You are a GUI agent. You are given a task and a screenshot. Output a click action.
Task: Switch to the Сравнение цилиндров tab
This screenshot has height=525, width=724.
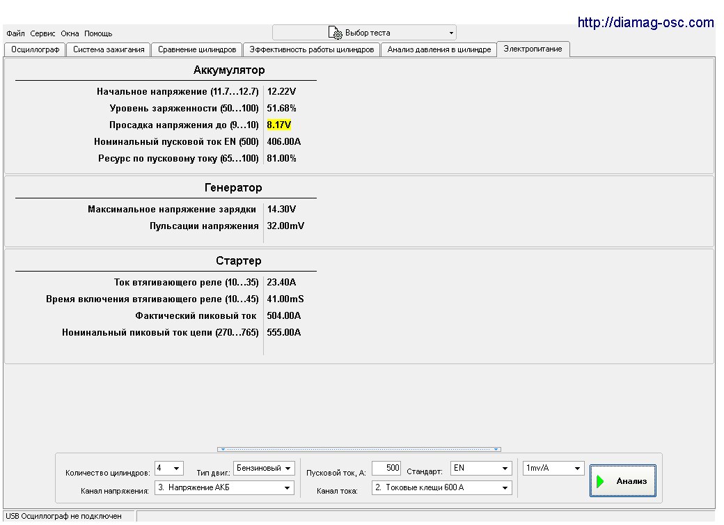[197, 49]
